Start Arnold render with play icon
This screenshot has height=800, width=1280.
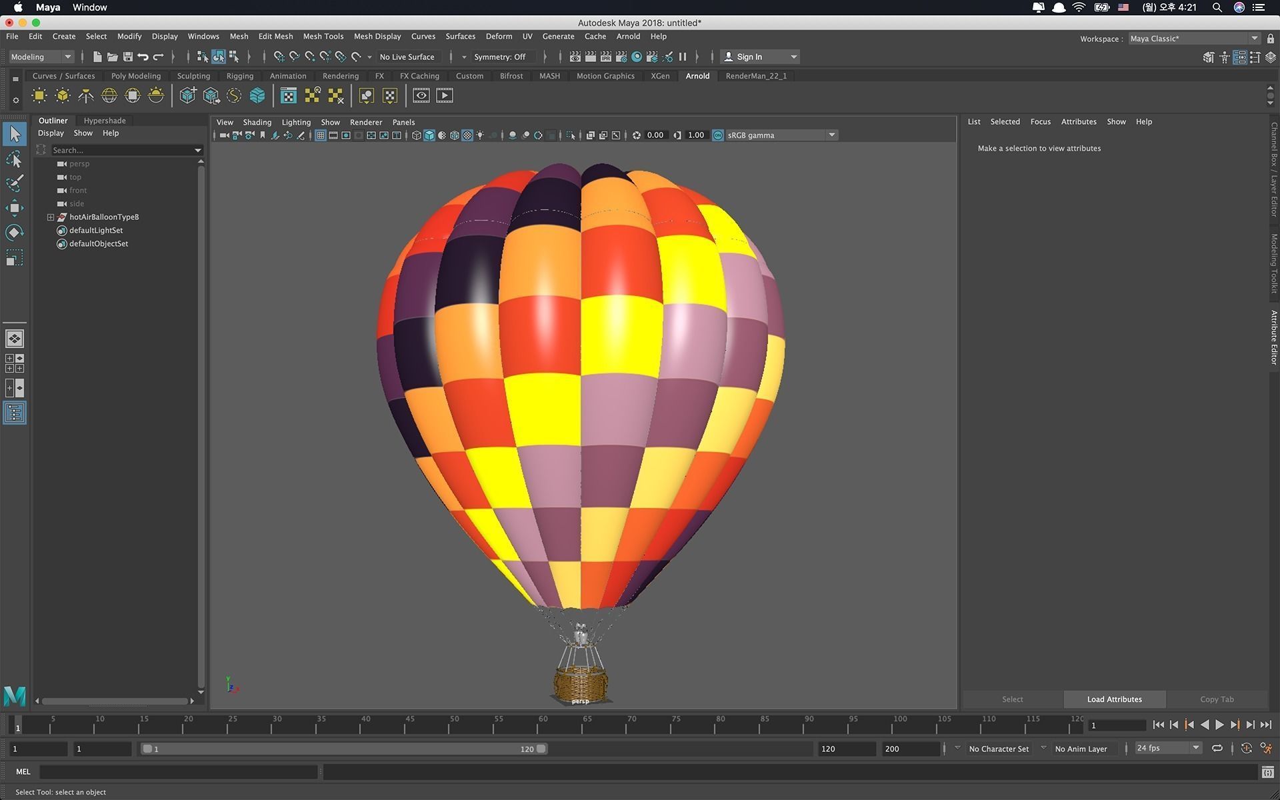point(445,95)
